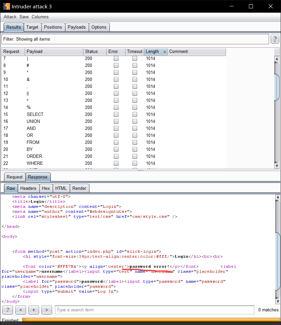Screen dimensions: 281x325
Task: Open the Save menu
Action: click(x=24, y=17)
